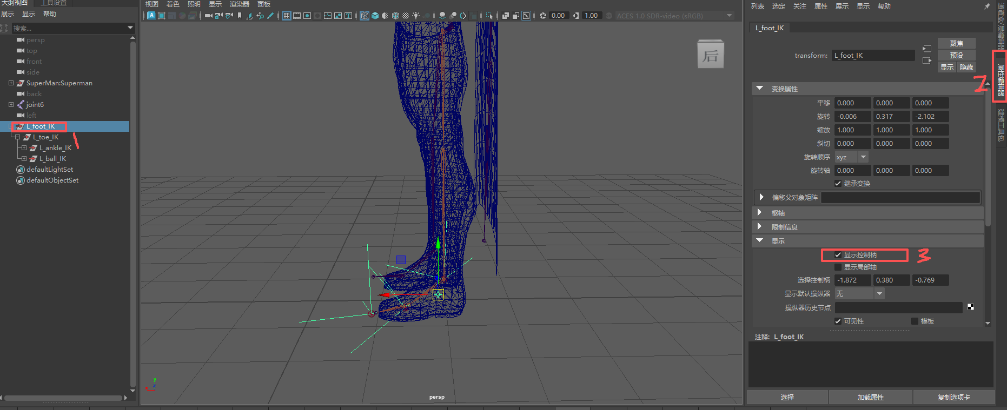
Task: Expand the joint6 outliner node
Action: click(x=11, y=105)
